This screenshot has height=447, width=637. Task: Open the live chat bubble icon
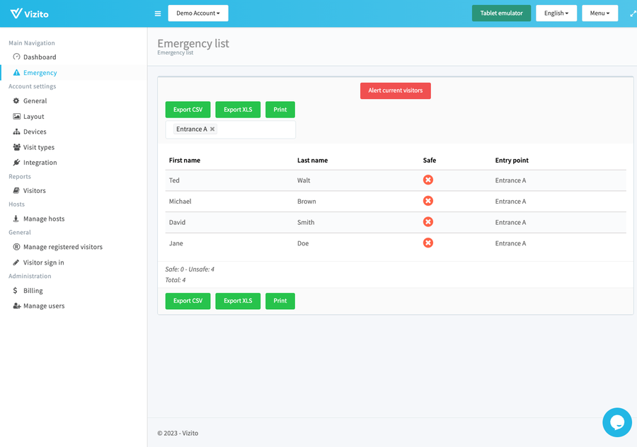(616, 422)
